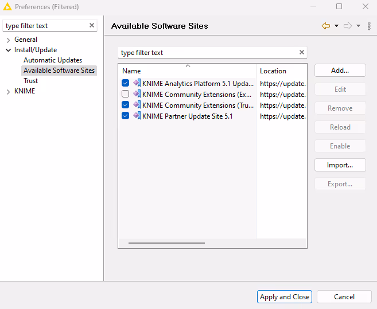Select Automatic Updates in the tree
Image resolution: width=377 pixels, height=309 pixels.
pos(53,60)
